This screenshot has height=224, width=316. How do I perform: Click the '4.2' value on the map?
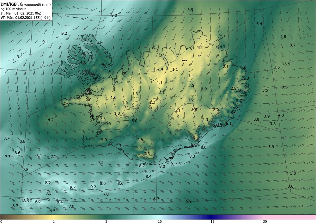click(51, 120)
